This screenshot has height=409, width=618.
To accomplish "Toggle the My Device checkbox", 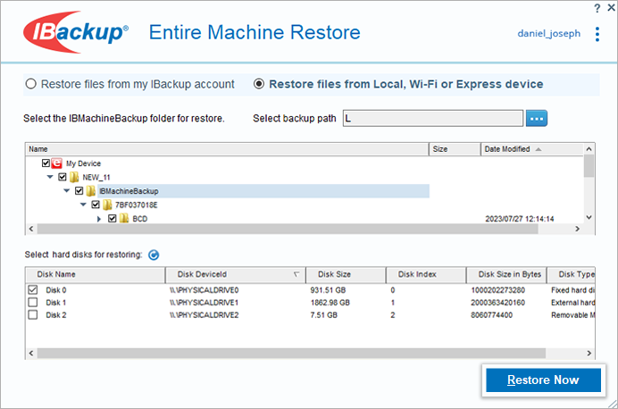I will 46,163.
